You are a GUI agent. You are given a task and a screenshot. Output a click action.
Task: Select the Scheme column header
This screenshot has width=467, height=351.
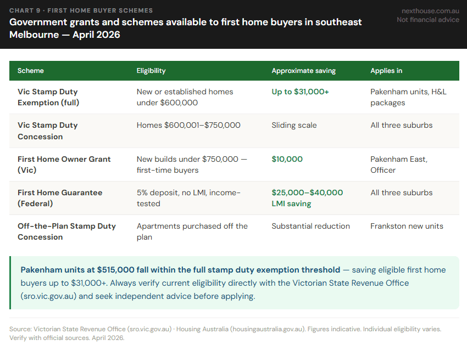[x=31, y=71]
